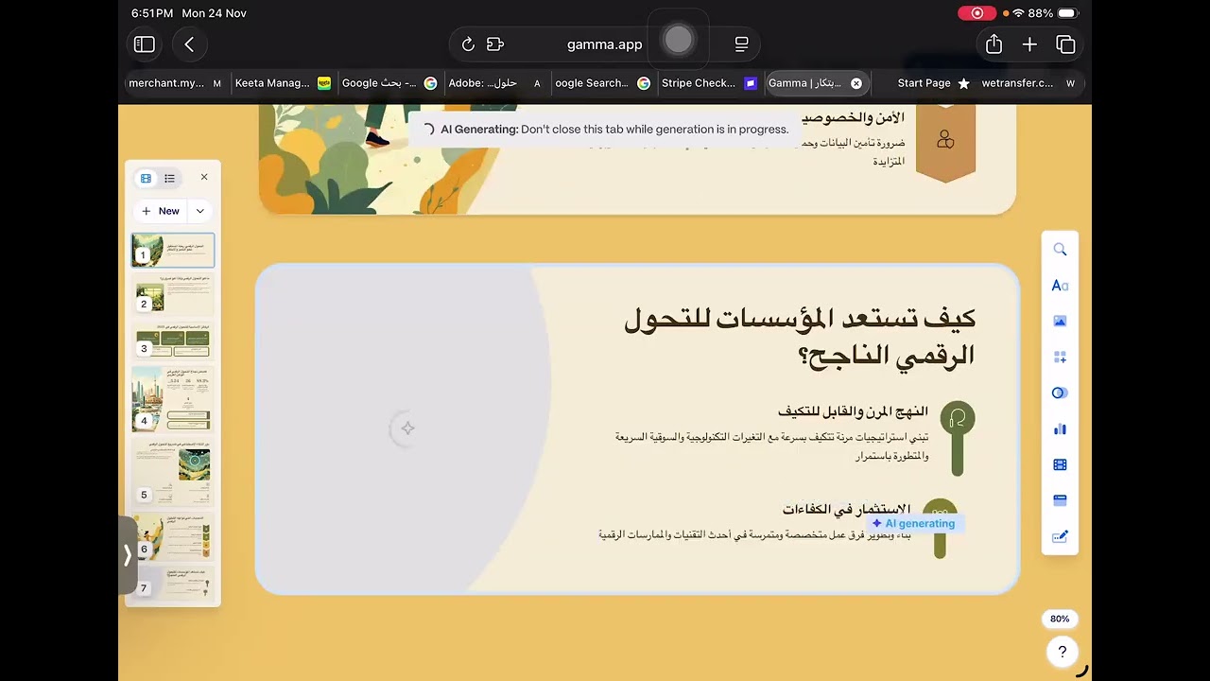
Task: Switch to outline list view
Action: (169, 178)
